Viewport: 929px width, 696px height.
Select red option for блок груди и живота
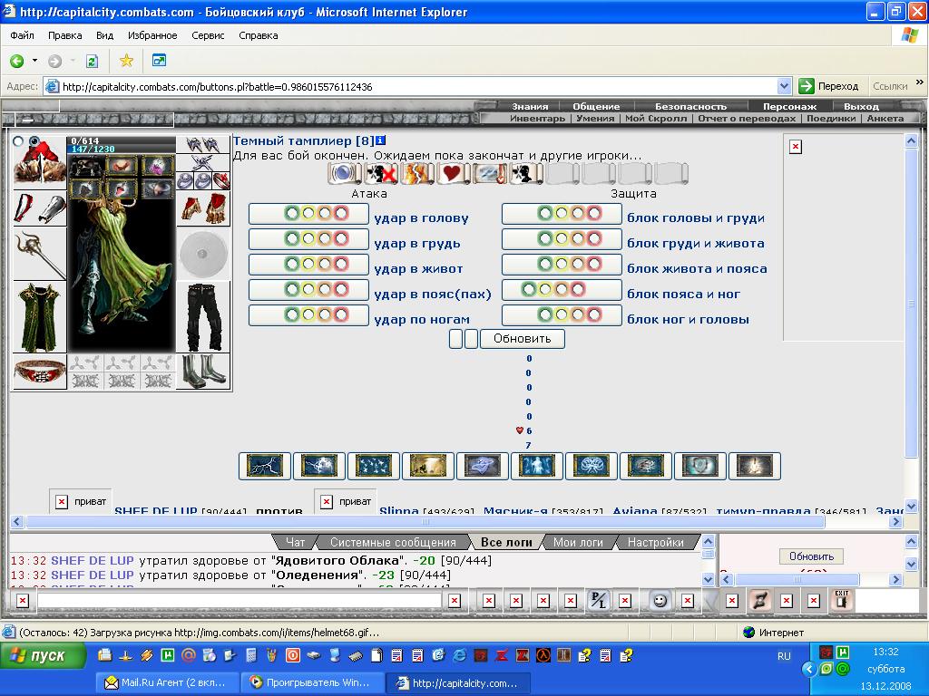coord(594,238)
